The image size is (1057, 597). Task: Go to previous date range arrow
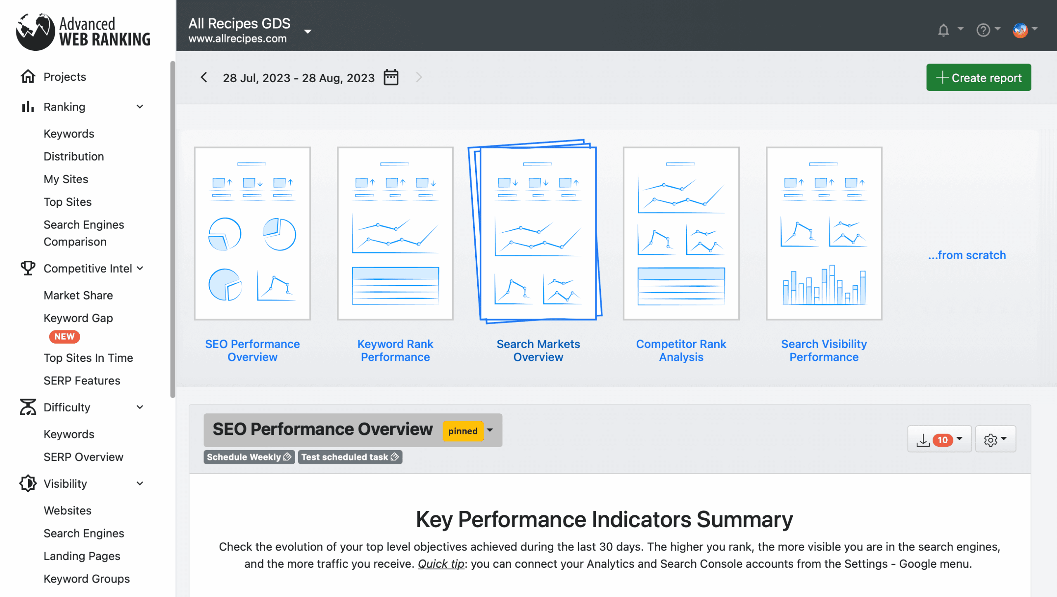point(204,78)
